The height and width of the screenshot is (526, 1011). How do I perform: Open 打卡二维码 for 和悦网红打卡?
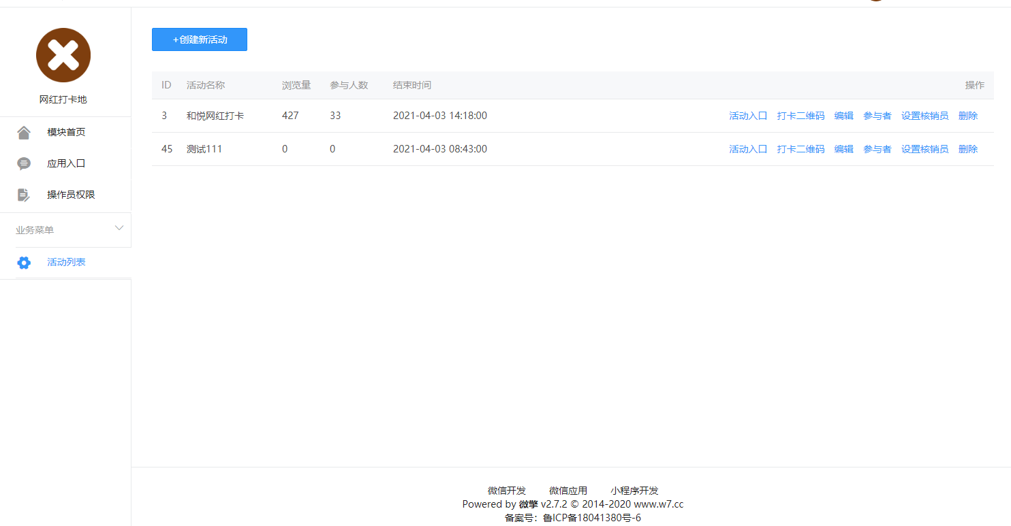click(x=800, y=116)
